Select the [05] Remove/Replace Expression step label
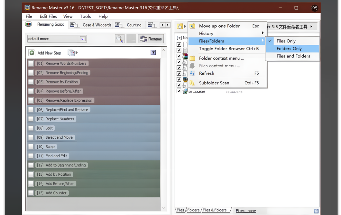 click(65, 100)
